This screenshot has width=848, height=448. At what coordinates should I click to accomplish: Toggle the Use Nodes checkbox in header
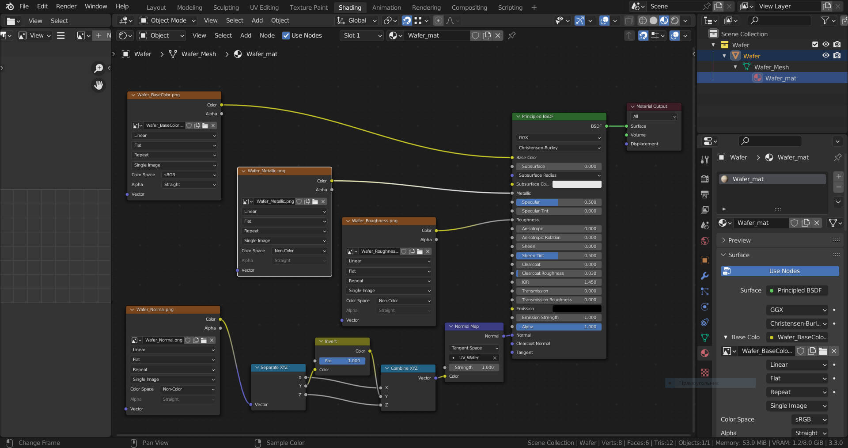tap(286, 35)
